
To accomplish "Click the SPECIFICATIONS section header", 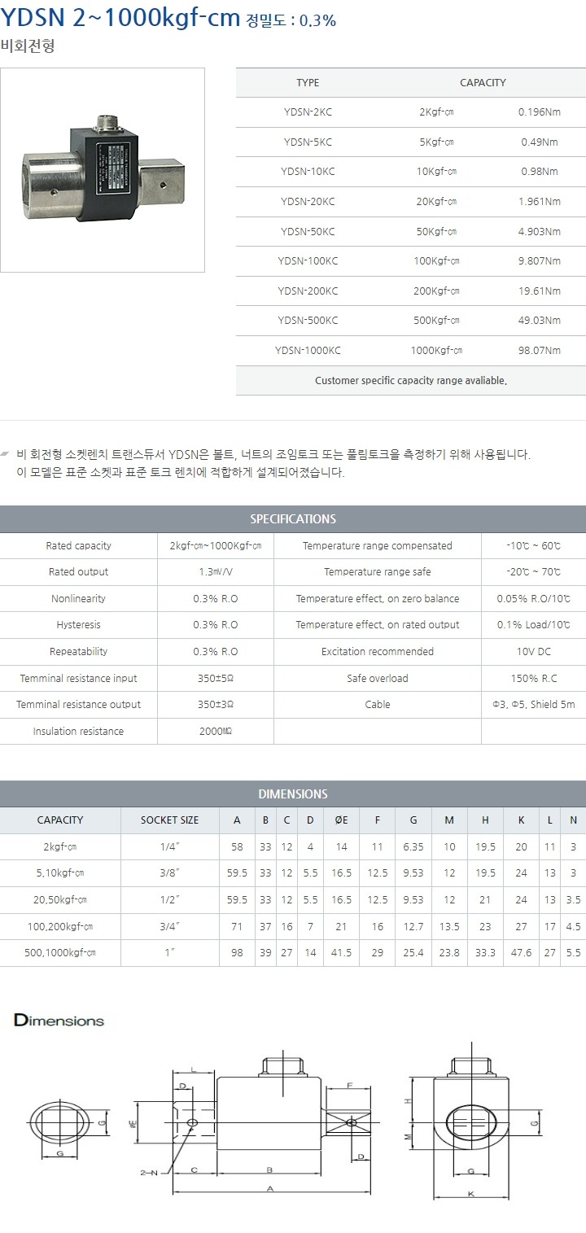I will coord(293,518).
